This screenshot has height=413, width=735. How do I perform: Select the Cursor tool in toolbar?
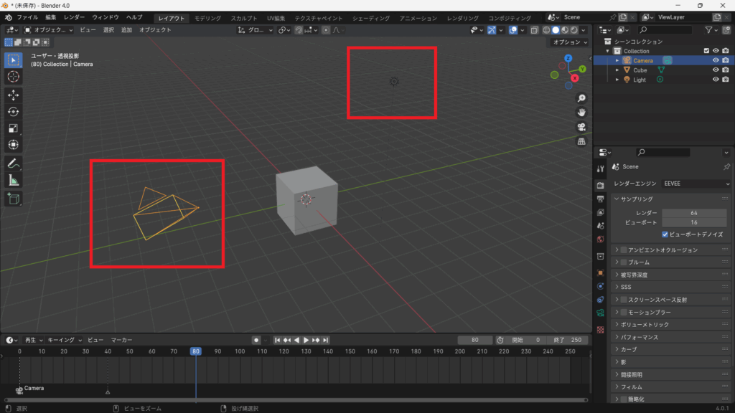pyautogui.click(x=13, y=76)
